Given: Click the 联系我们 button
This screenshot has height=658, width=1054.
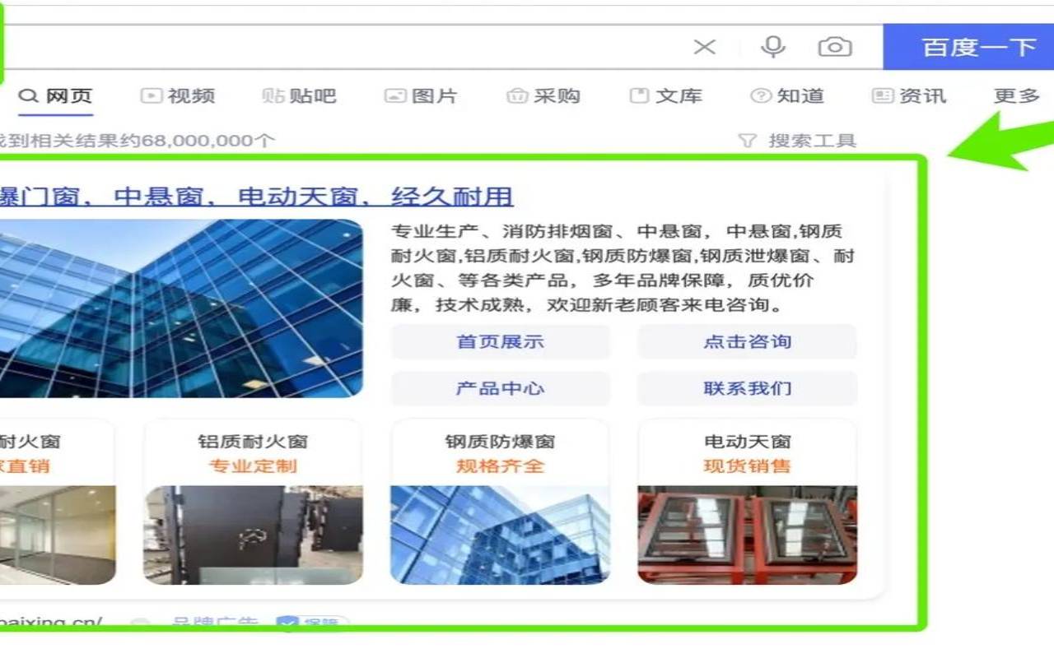Looking at the screenshot, I should pyautogui.click(x=747, y=388).
